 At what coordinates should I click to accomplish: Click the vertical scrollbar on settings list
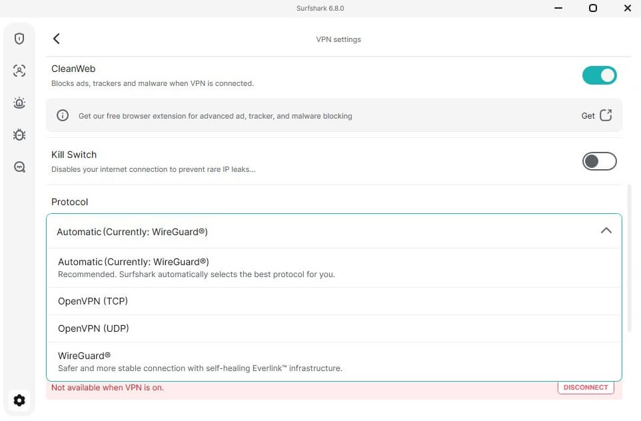click(629, 258)
